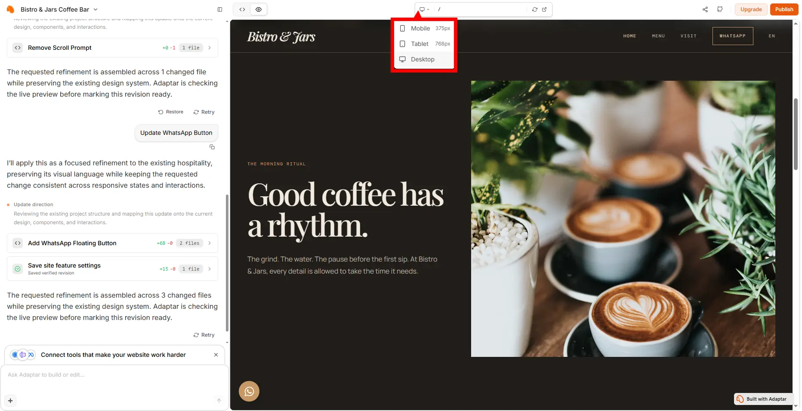The width and height of the screenshot is (802, 411).
Task: Click the WHATSAPP nav button
Action: tap(733, 36)
